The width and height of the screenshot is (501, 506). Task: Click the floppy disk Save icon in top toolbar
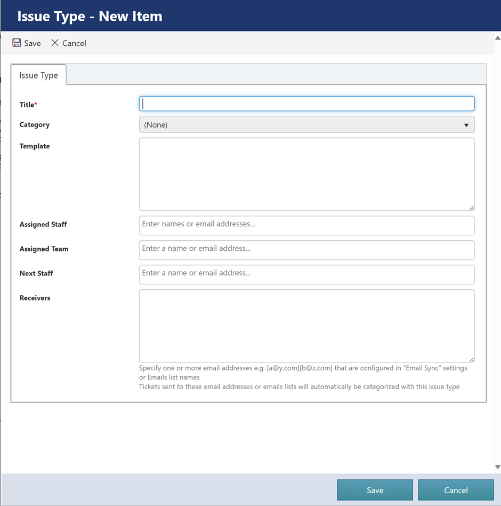17,43
